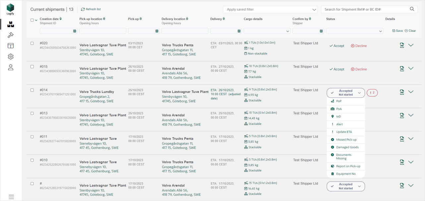Image resolution: width=425 pixels, height=201 pixels.
Task: Clear the filters
Action: click(410, 31)
